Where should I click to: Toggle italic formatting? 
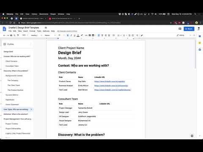coord(71,35)
